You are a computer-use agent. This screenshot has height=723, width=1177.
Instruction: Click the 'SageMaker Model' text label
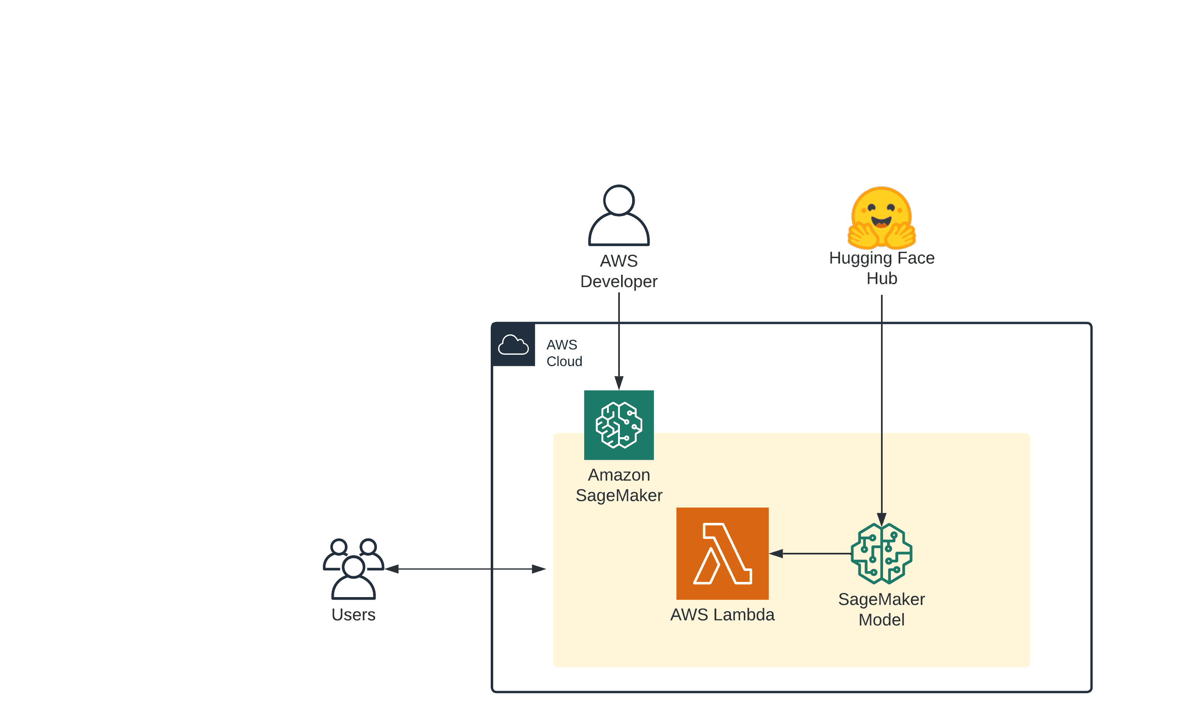pos(881,609)
